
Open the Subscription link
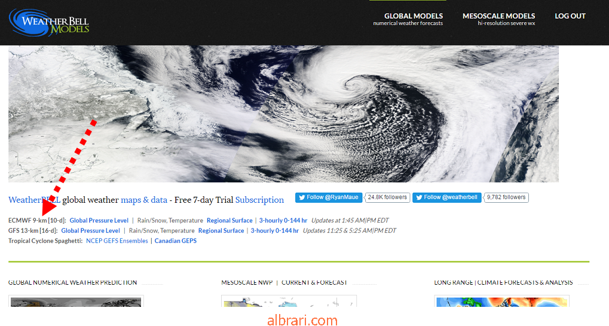click(x=259, y=200)
